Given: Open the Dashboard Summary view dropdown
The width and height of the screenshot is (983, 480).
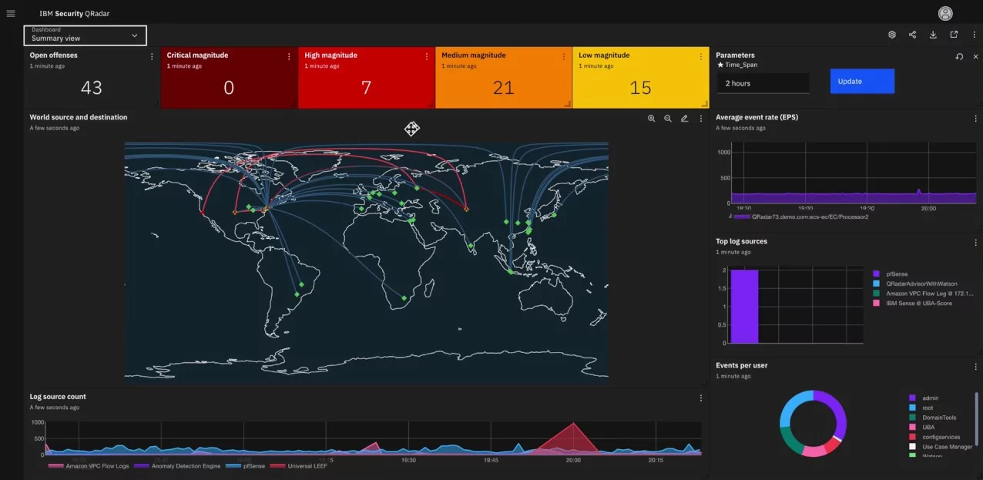Looking at the screenshot, I should pos(85,35).
